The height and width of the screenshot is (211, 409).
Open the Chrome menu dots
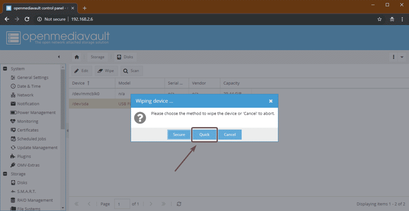click(402, 19)
